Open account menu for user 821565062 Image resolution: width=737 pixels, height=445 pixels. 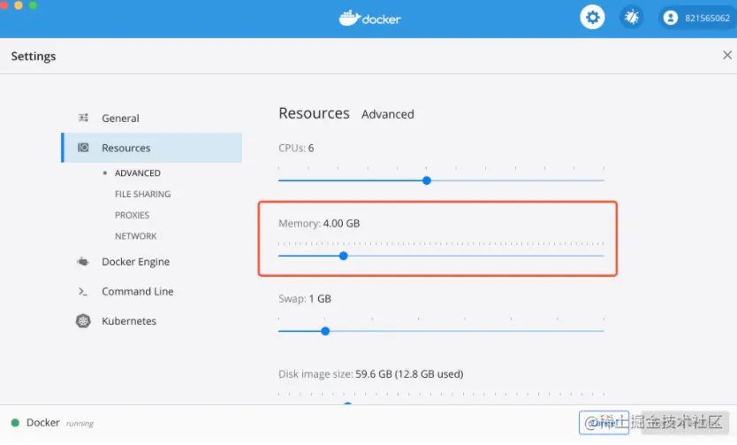click(x=697, y=18)
